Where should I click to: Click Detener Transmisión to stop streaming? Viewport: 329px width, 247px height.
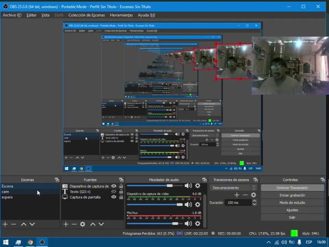click(292, 188)
